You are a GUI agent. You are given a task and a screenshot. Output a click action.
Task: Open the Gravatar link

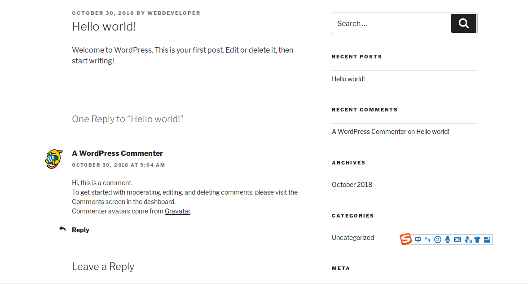pos(177,211)
